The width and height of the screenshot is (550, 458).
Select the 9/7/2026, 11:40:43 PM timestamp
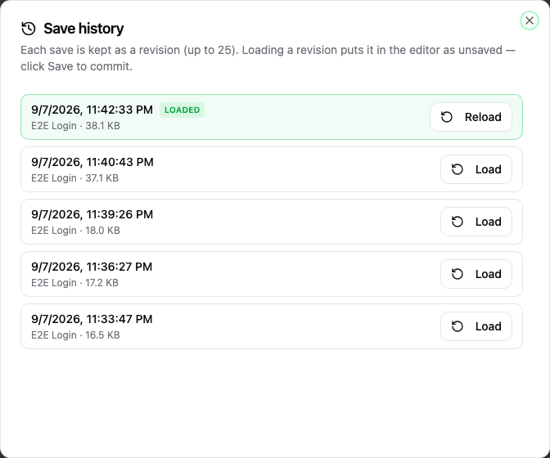[x=92, y=162]
